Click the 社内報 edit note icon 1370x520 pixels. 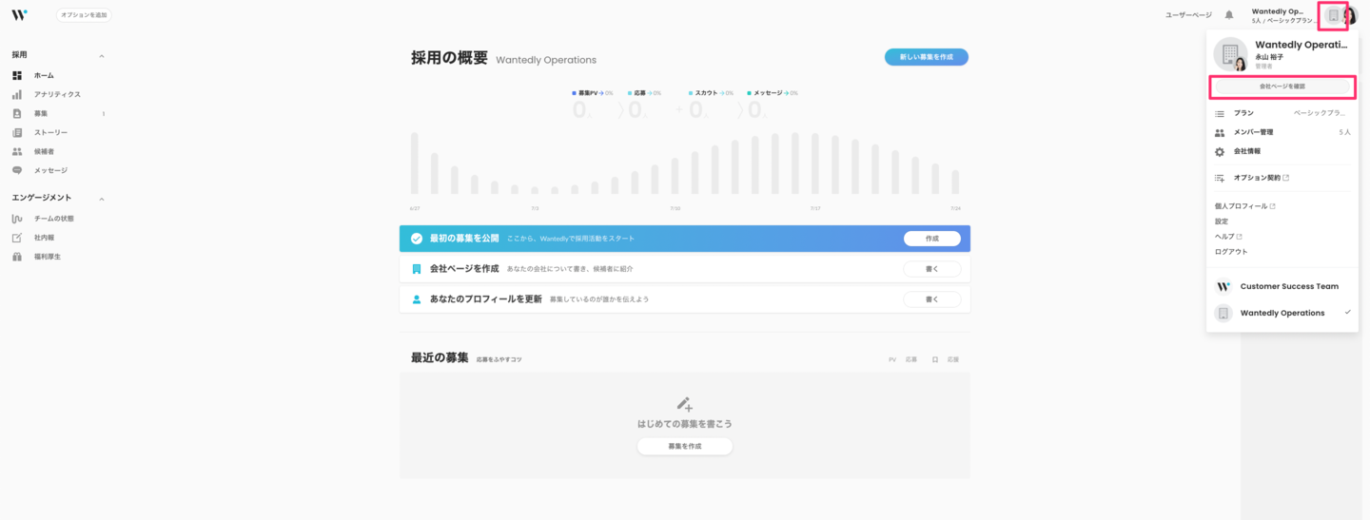(17, 238)
